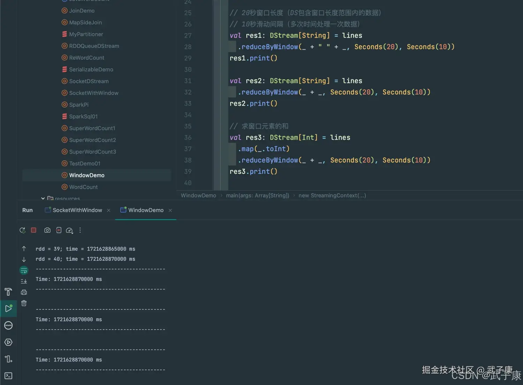The image size is (523, 385).
Task: Open the profiler gauge icon in Run toolbar
Action: point(69,230)
